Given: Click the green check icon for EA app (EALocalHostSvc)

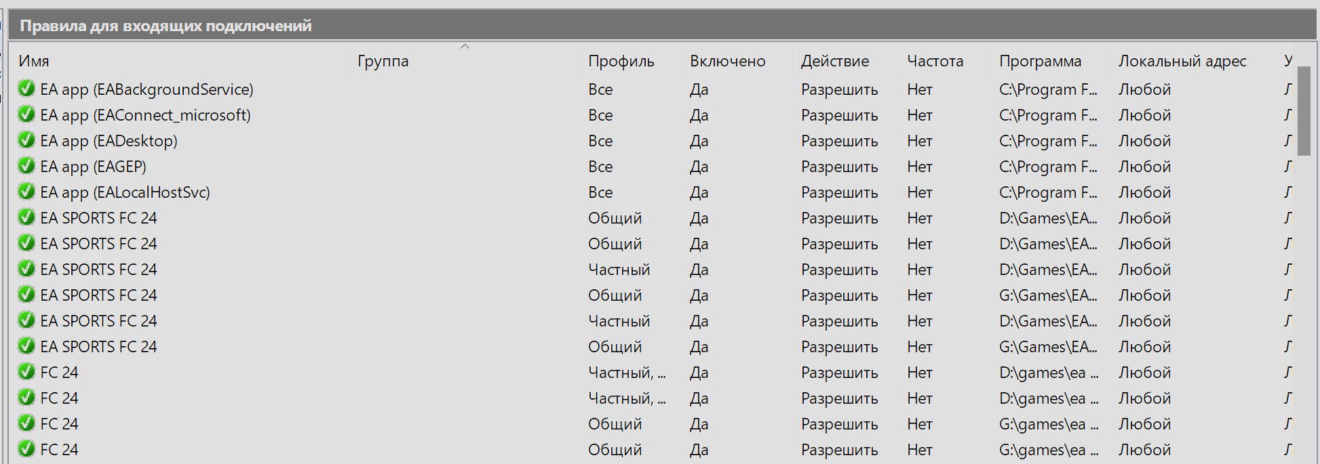Looking at the screenshot, I should 26,192.
